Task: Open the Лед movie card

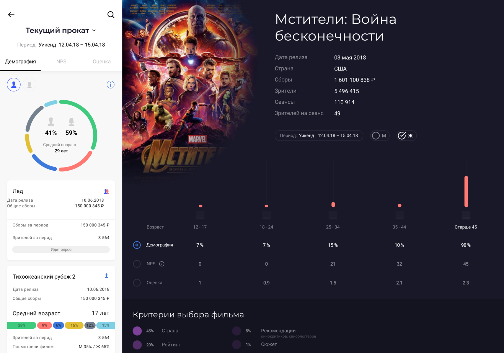Action: (x=61, y=220)
